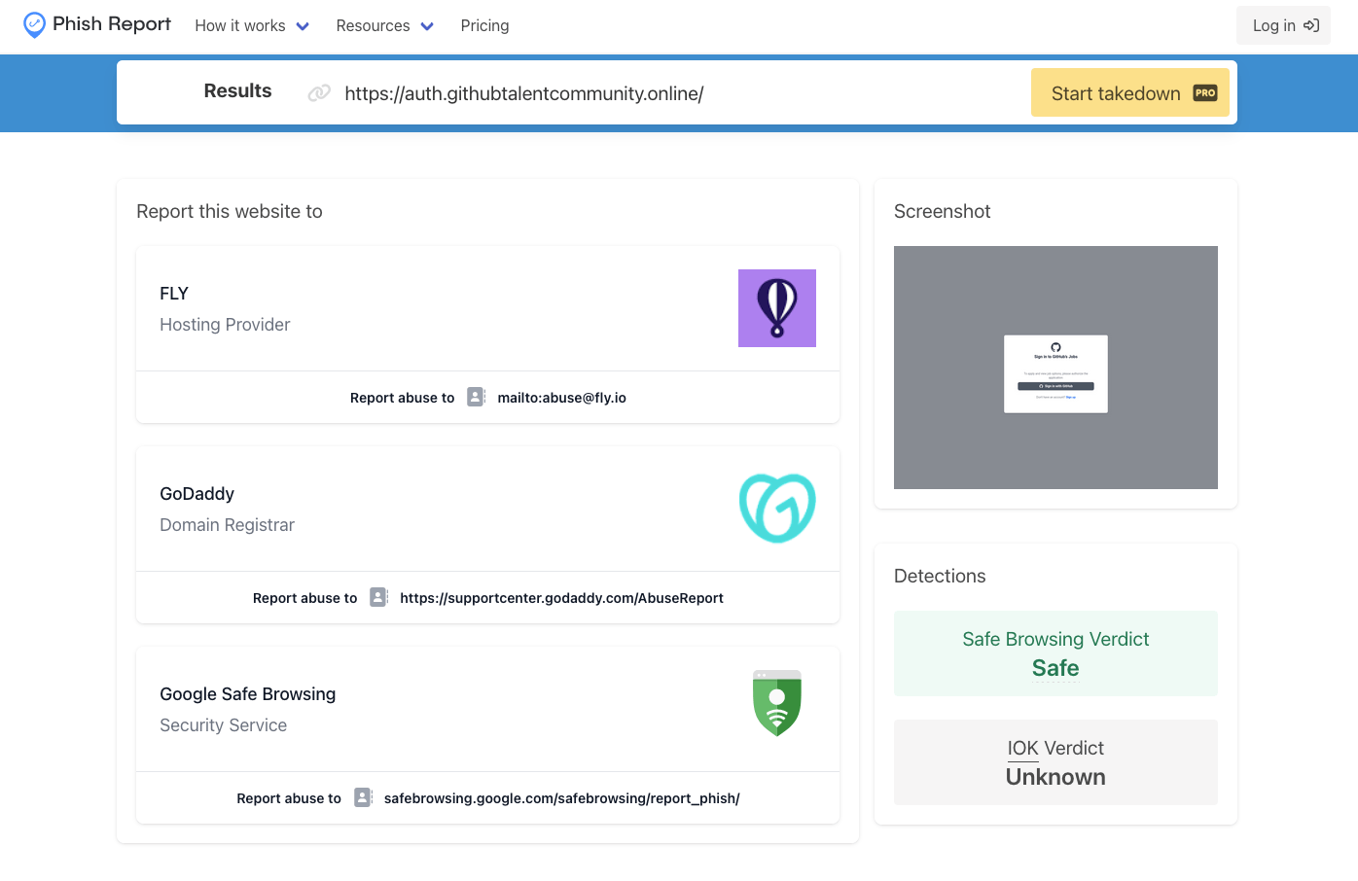The image size is (1358, 881).
Task: Click Report abuse to label in GoDaddy card
Action: coord(304,598)
